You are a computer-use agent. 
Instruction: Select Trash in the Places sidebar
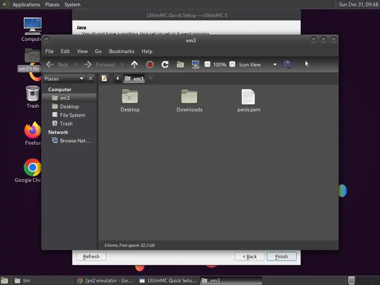point(69,124)
